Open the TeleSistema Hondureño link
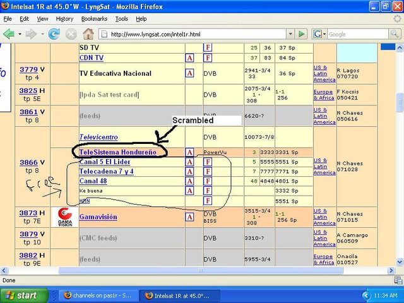Viewport: 404px width, 303px height. click(x=118, y=152)
